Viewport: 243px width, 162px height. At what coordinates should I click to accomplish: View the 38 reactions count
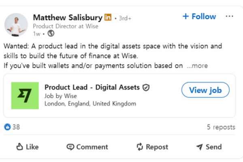(x=16, y=127)
